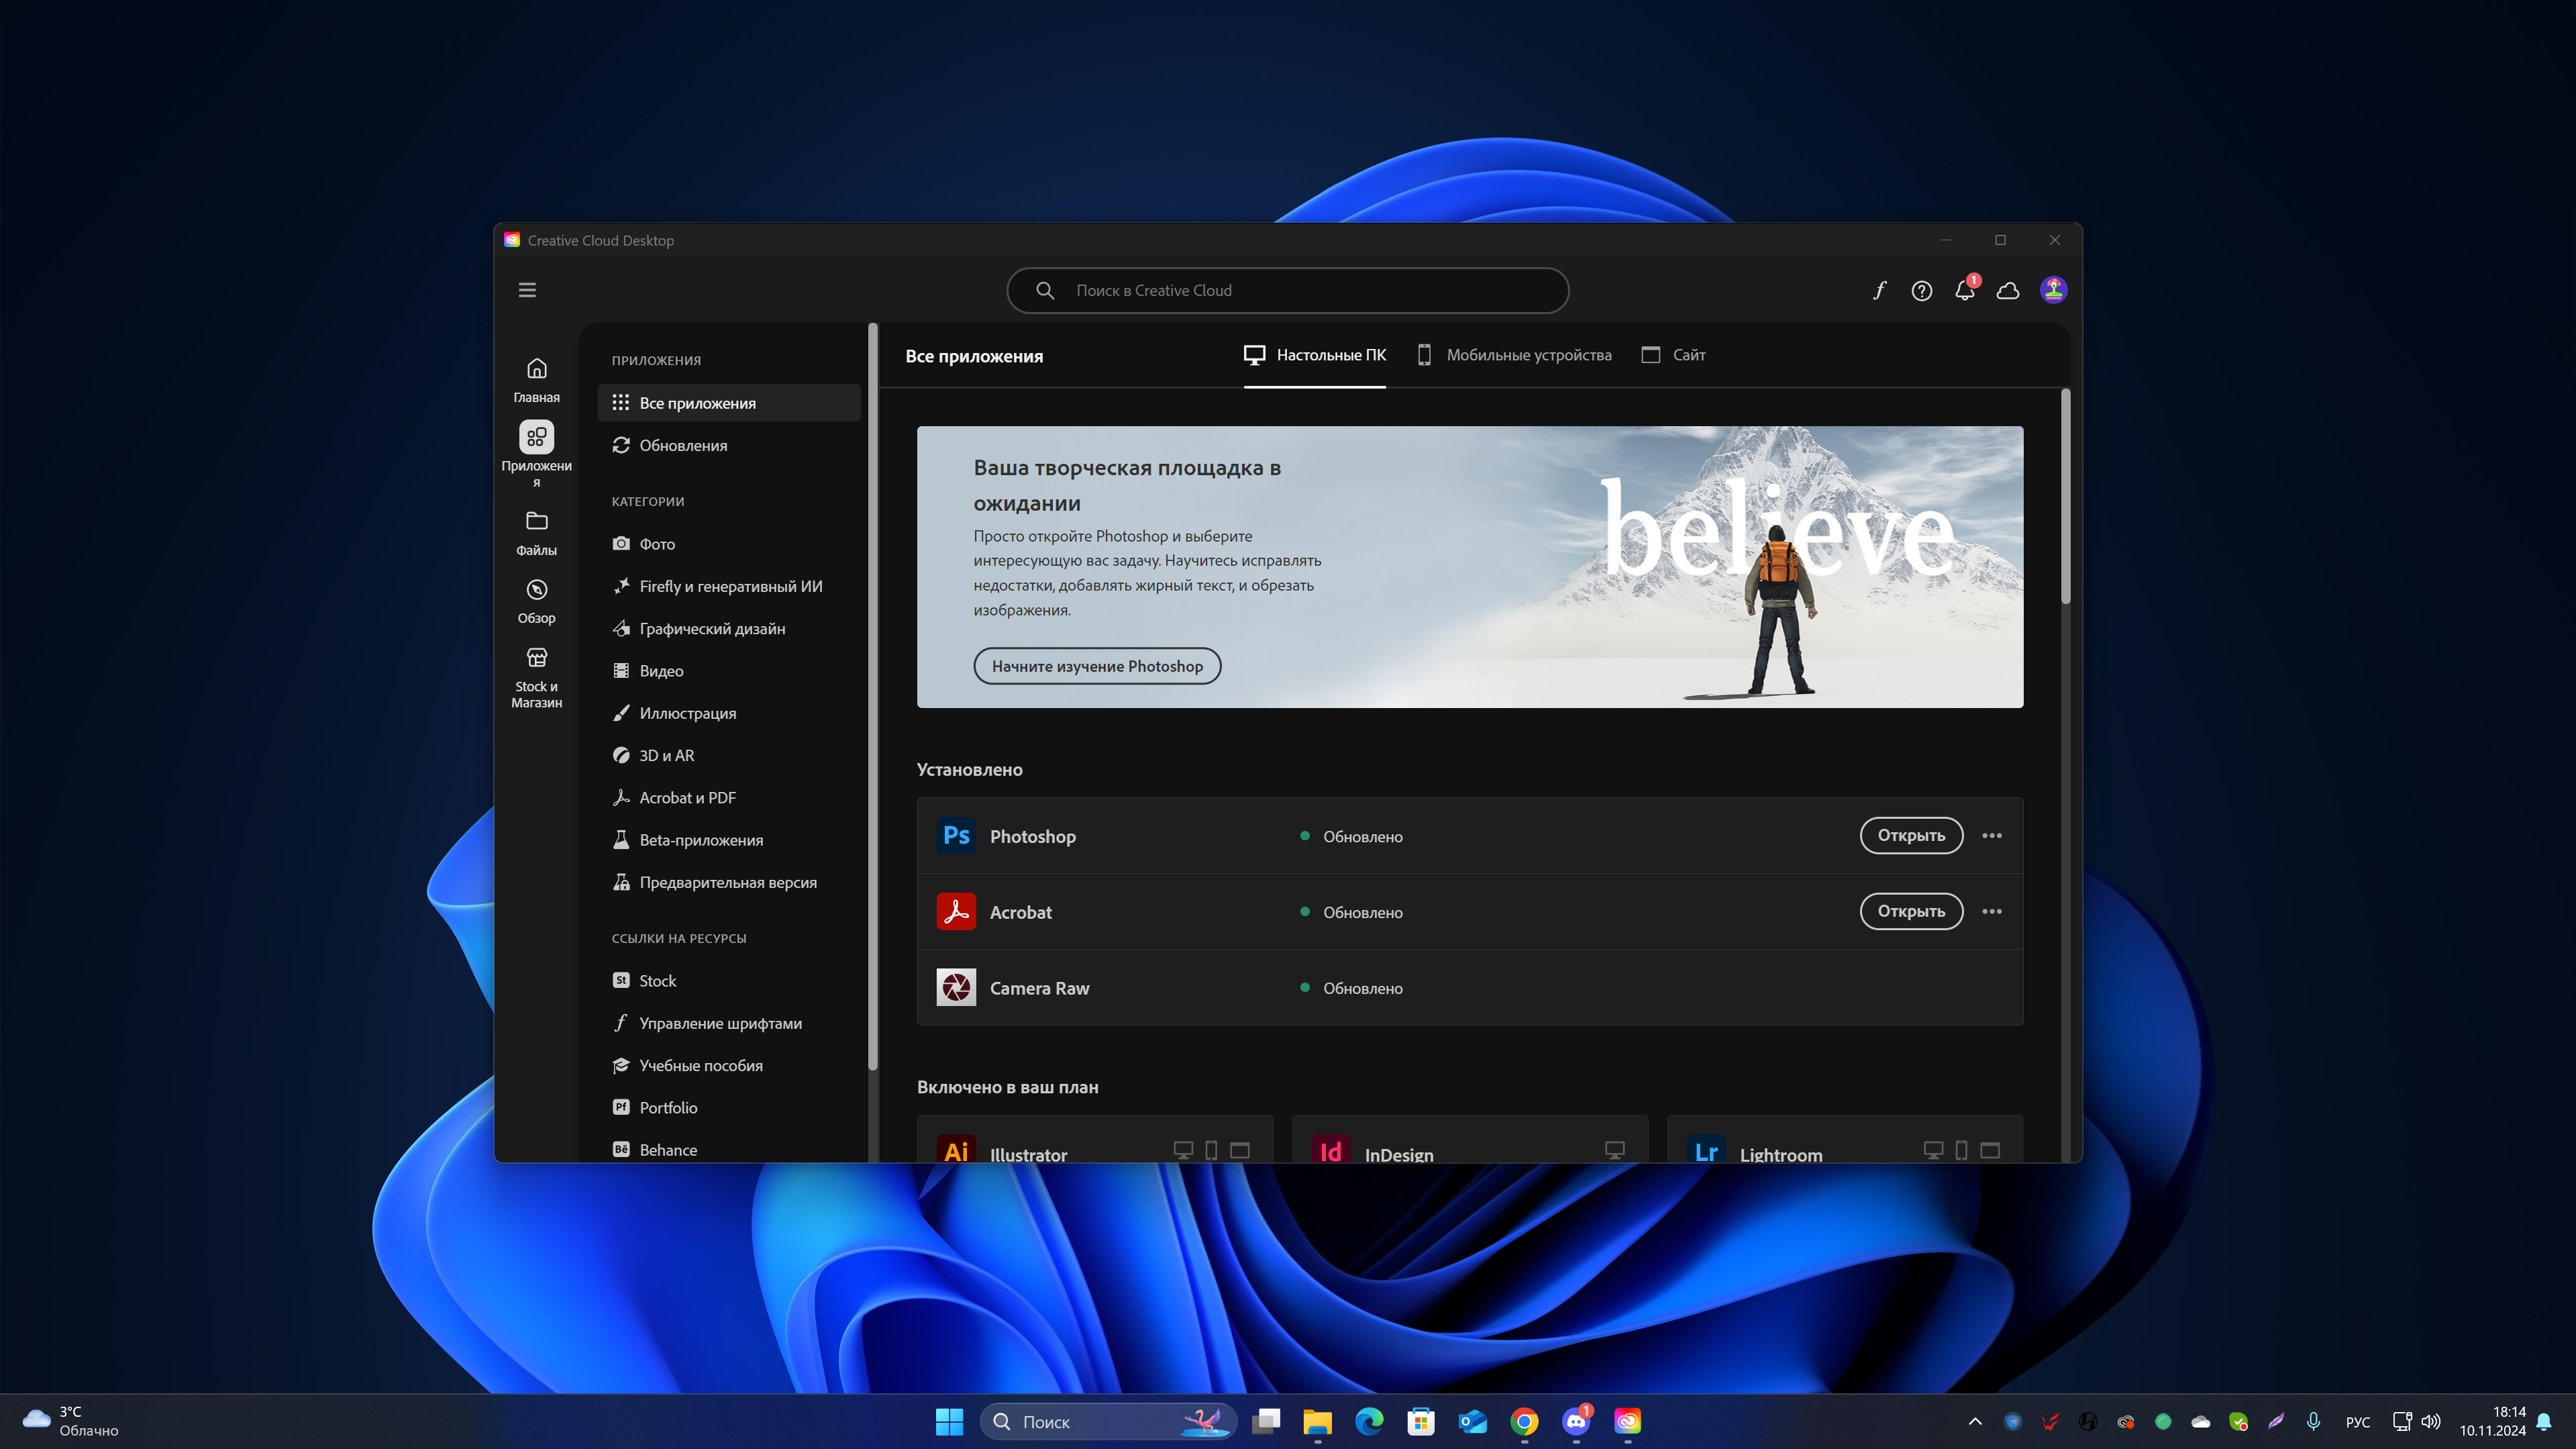2576x1449 pixels.
Task: Open Acrobat more options (three dots)
Action: (x=1992, y=912)
